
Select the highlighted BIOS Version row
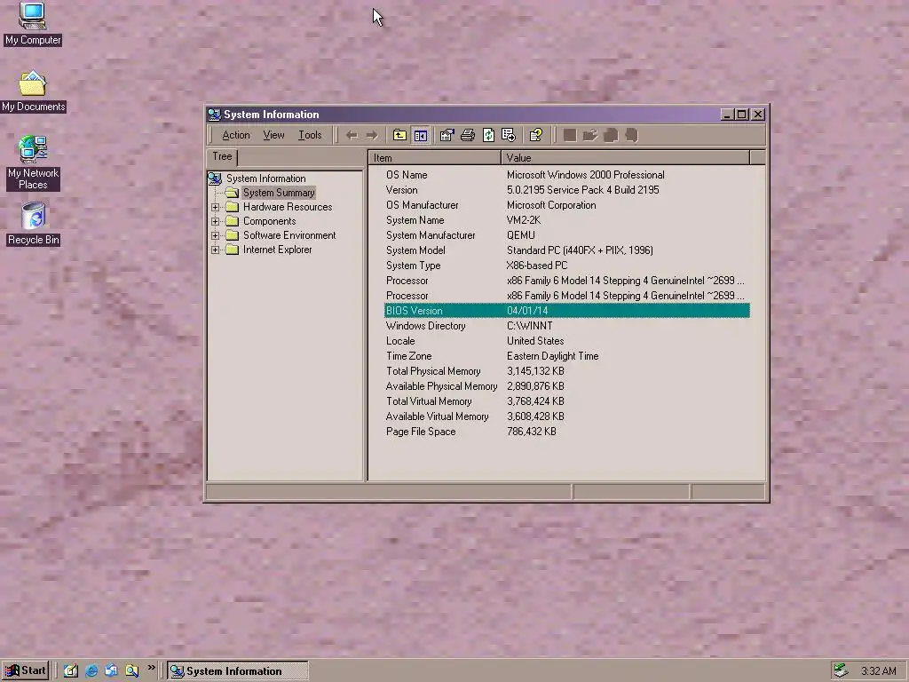(567, 311)
